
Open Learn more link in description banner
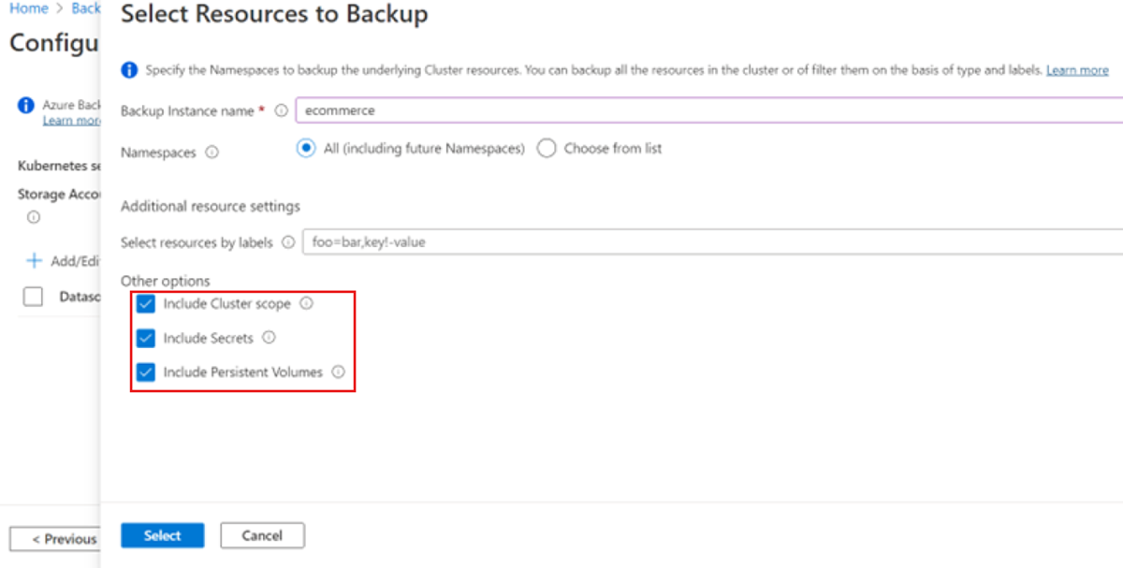click(x=1077, y=70)
